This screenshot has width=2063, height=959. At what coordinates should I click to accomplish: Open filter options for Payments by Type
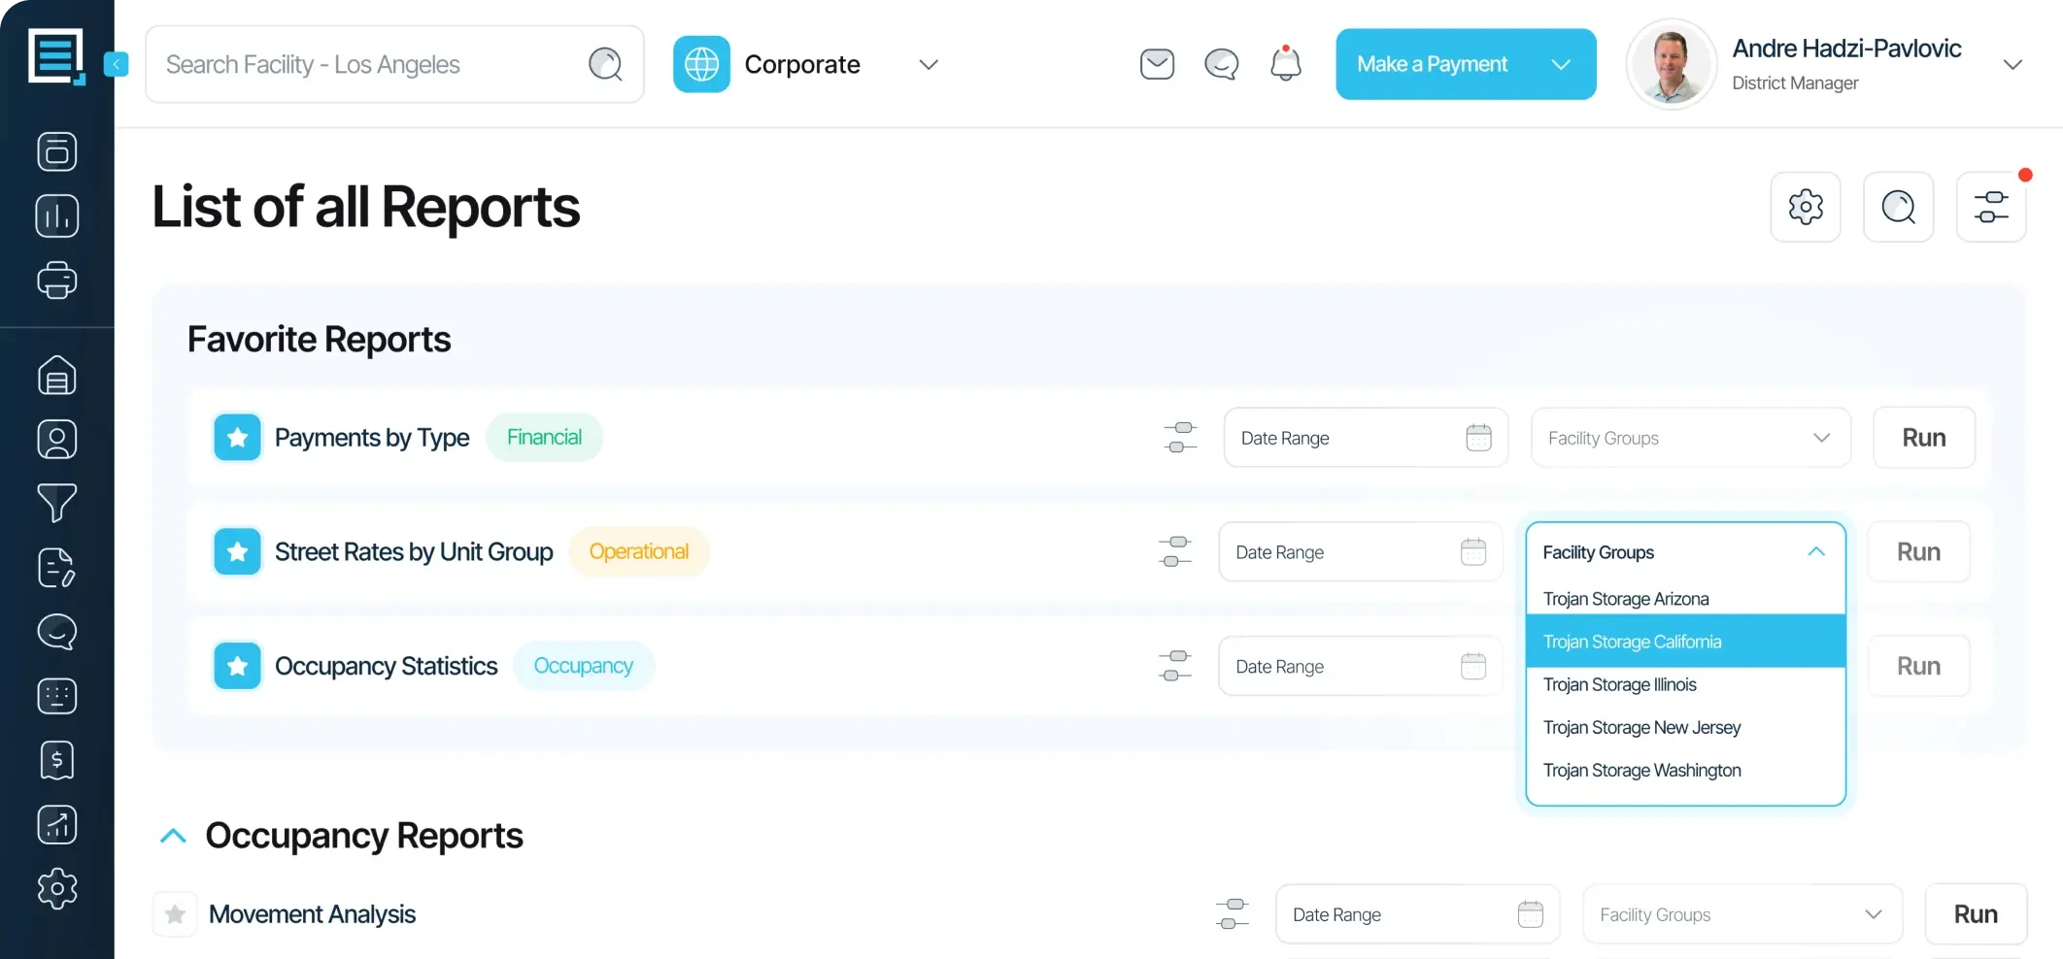[x=1180, y=438]
